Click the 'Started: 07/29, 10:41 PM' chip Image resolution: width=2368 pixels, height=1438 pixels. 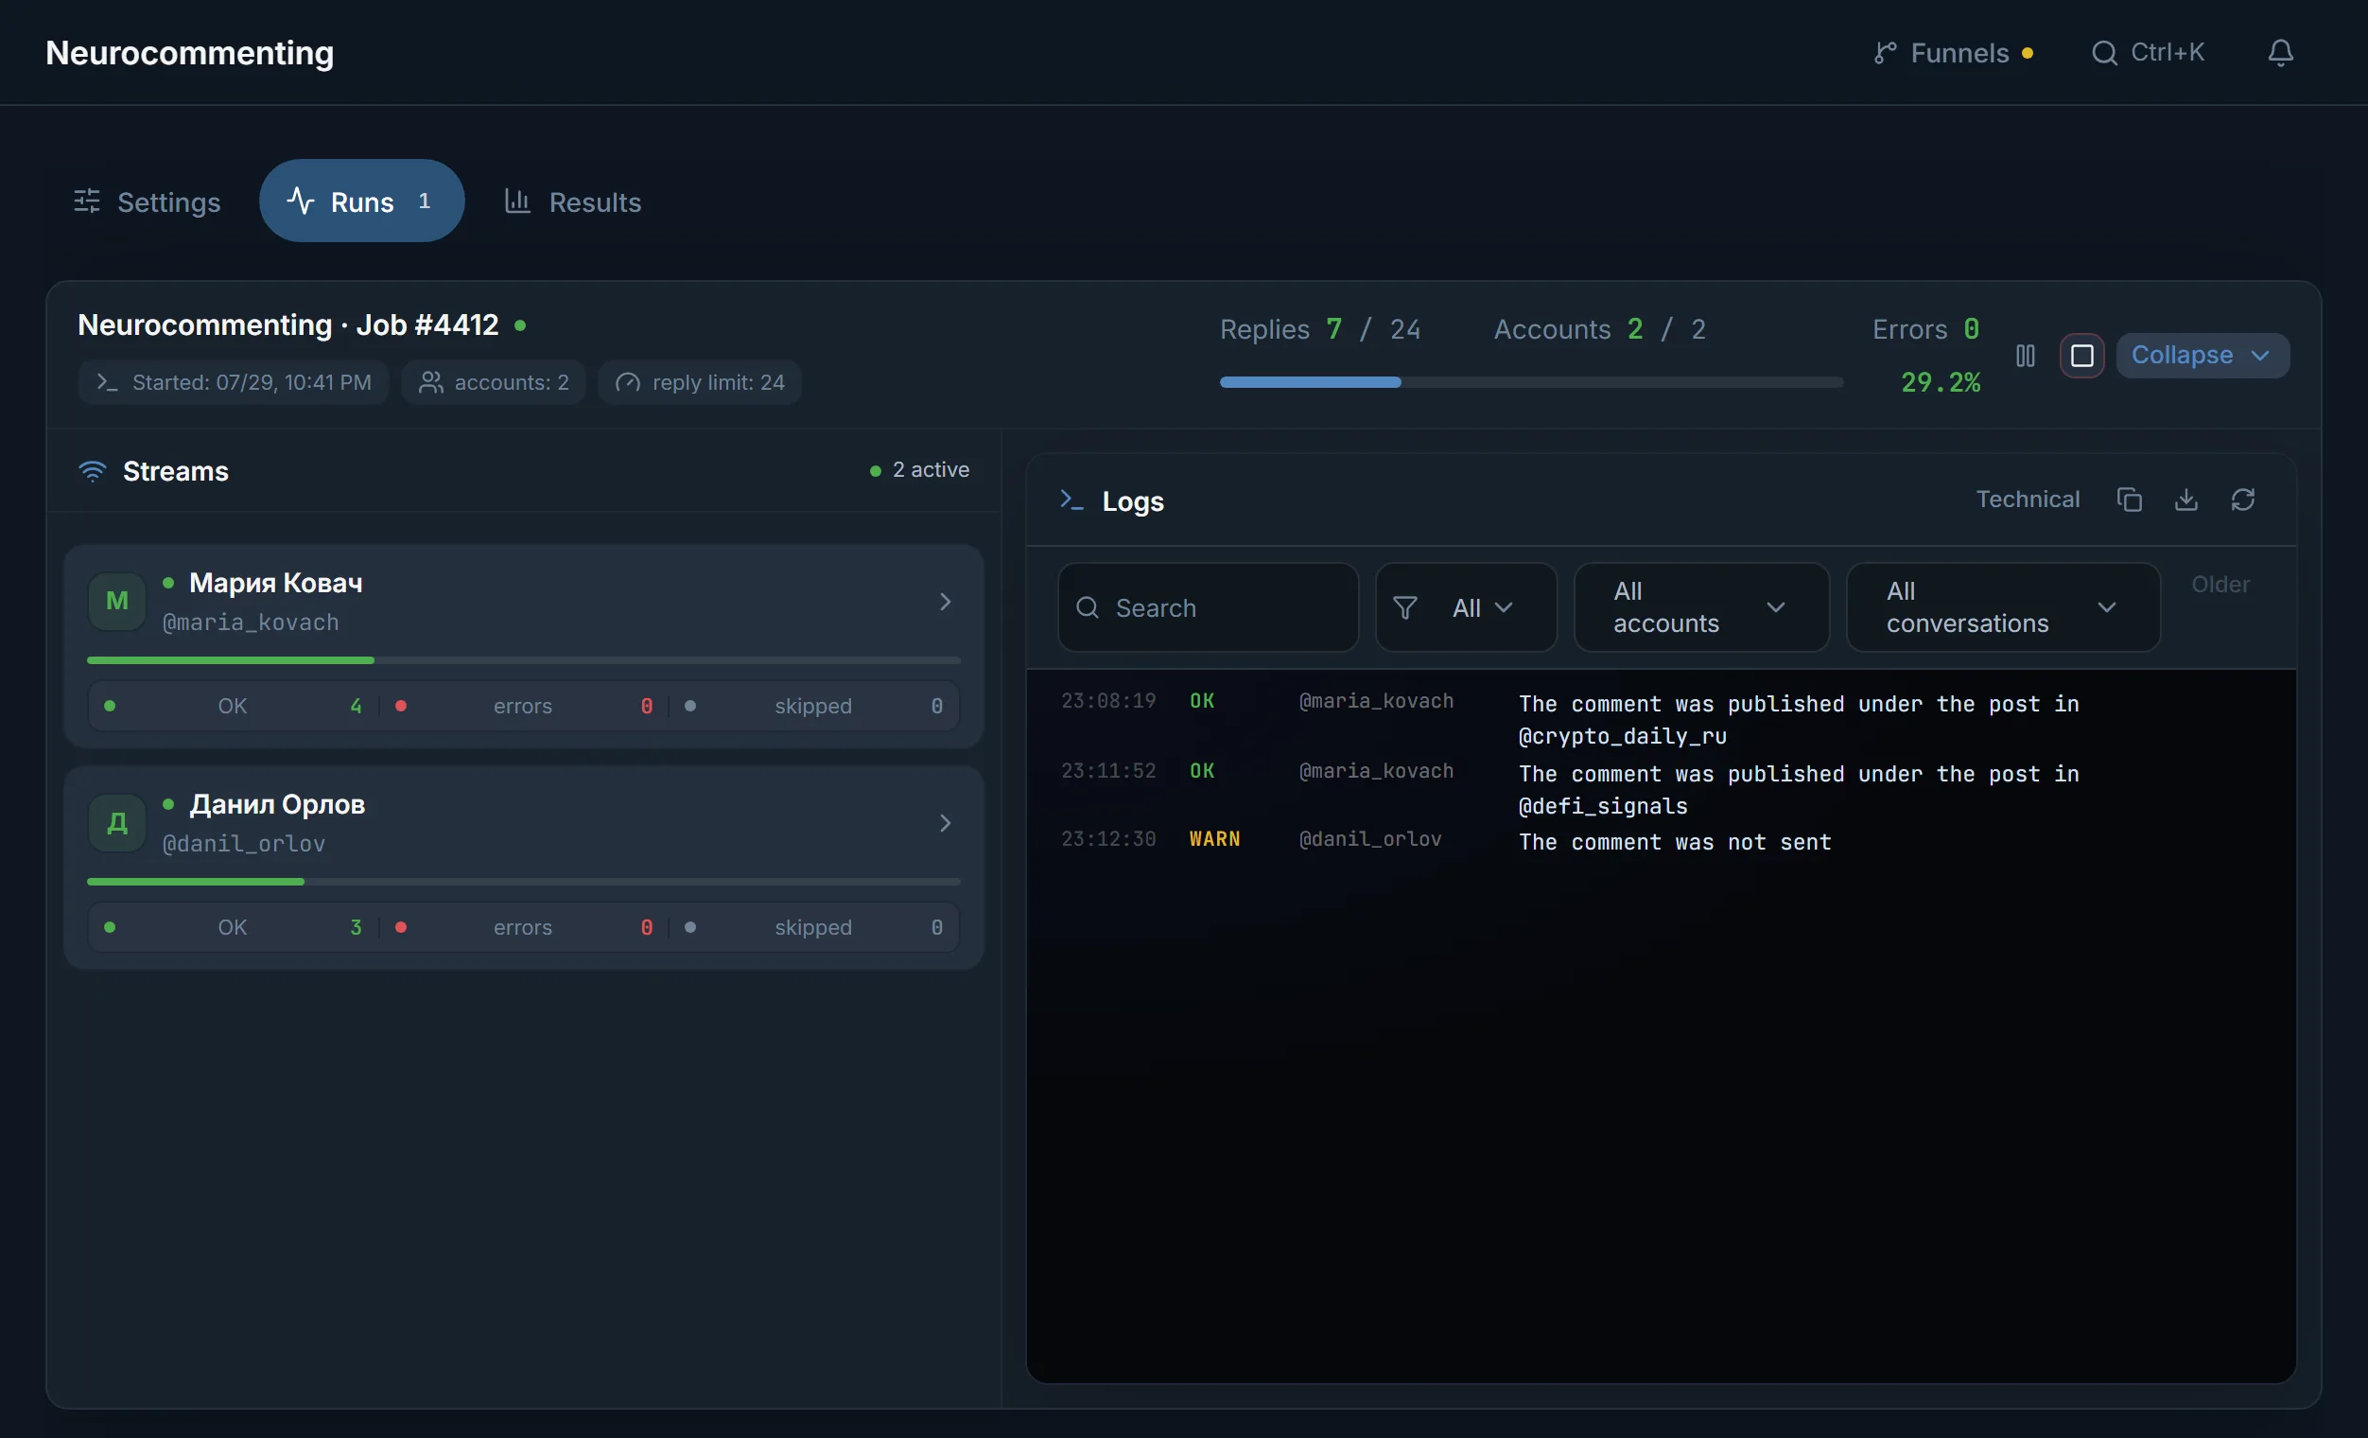234,382
